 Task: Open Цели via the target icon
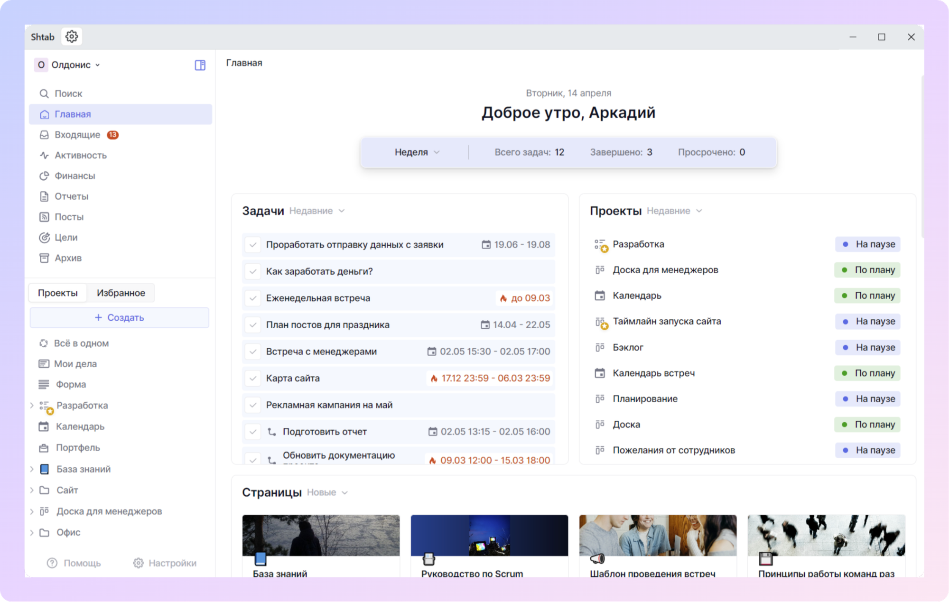[x=44, y=237]
